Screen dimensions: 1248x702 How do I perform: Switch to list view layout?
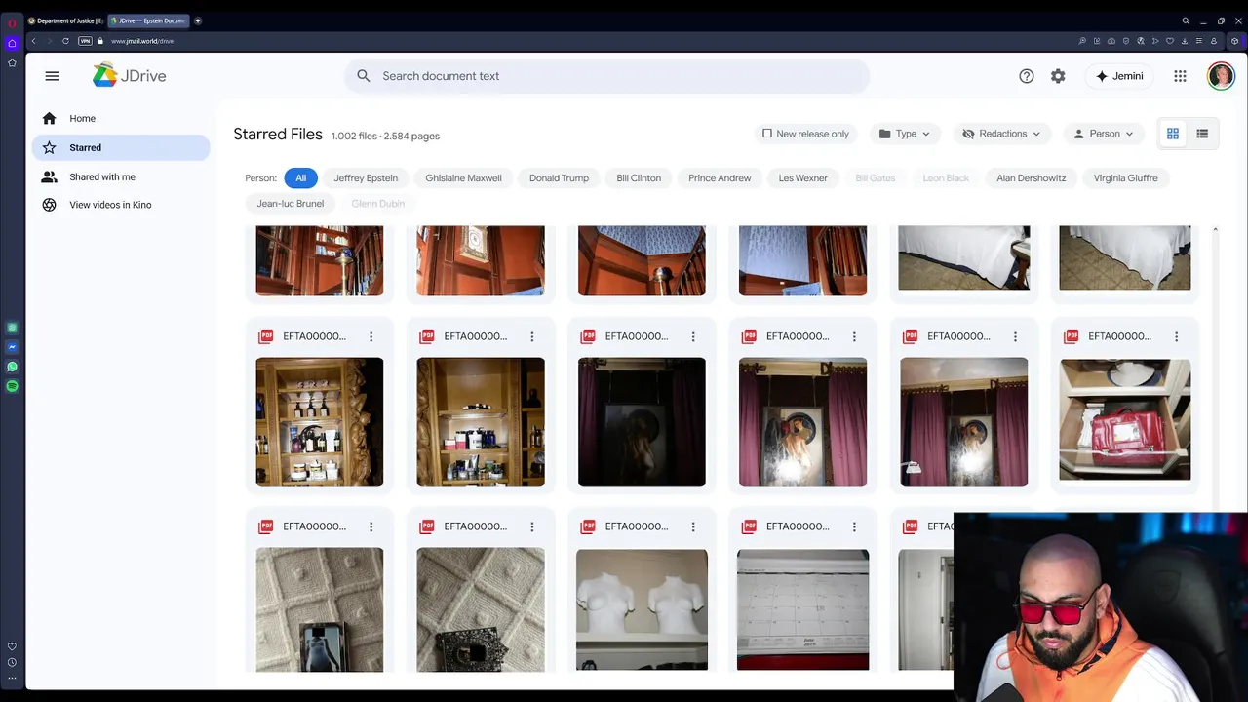(1202, 134)
